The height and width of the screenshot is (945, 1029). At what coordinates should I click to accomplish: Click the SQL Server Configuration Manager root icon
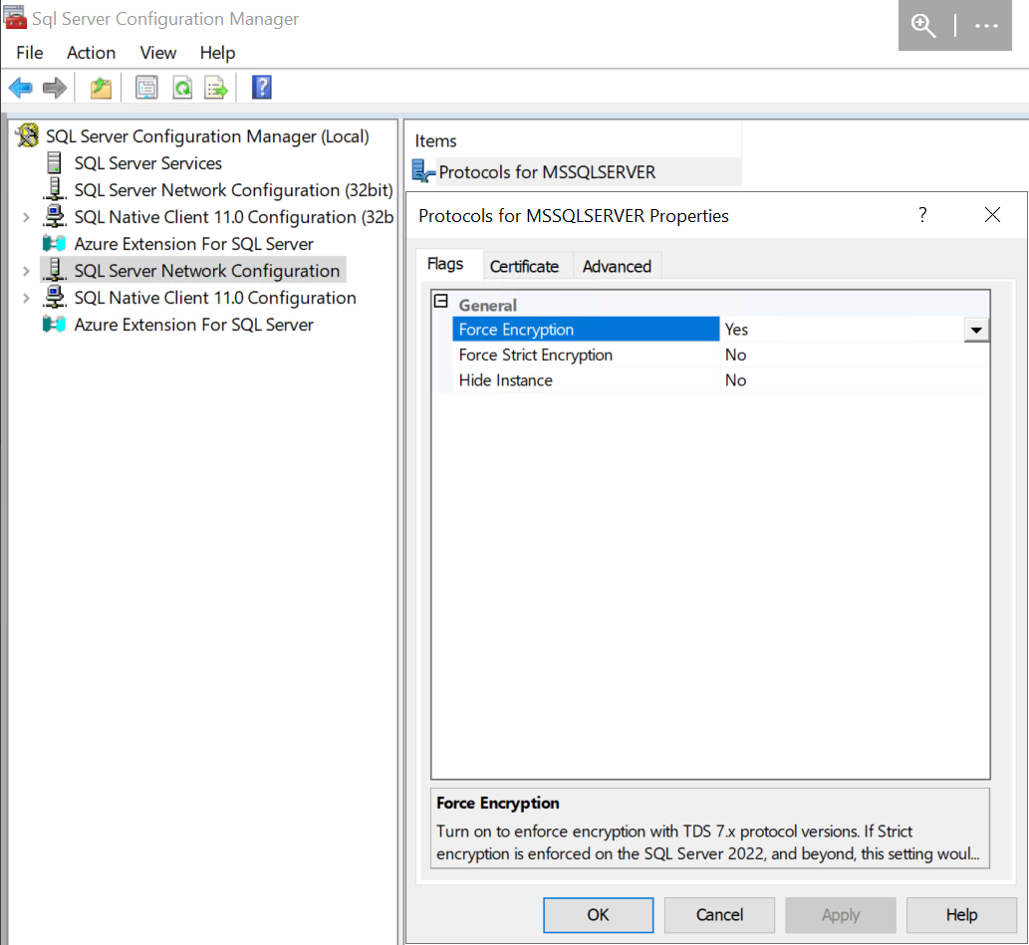(28, 135)
